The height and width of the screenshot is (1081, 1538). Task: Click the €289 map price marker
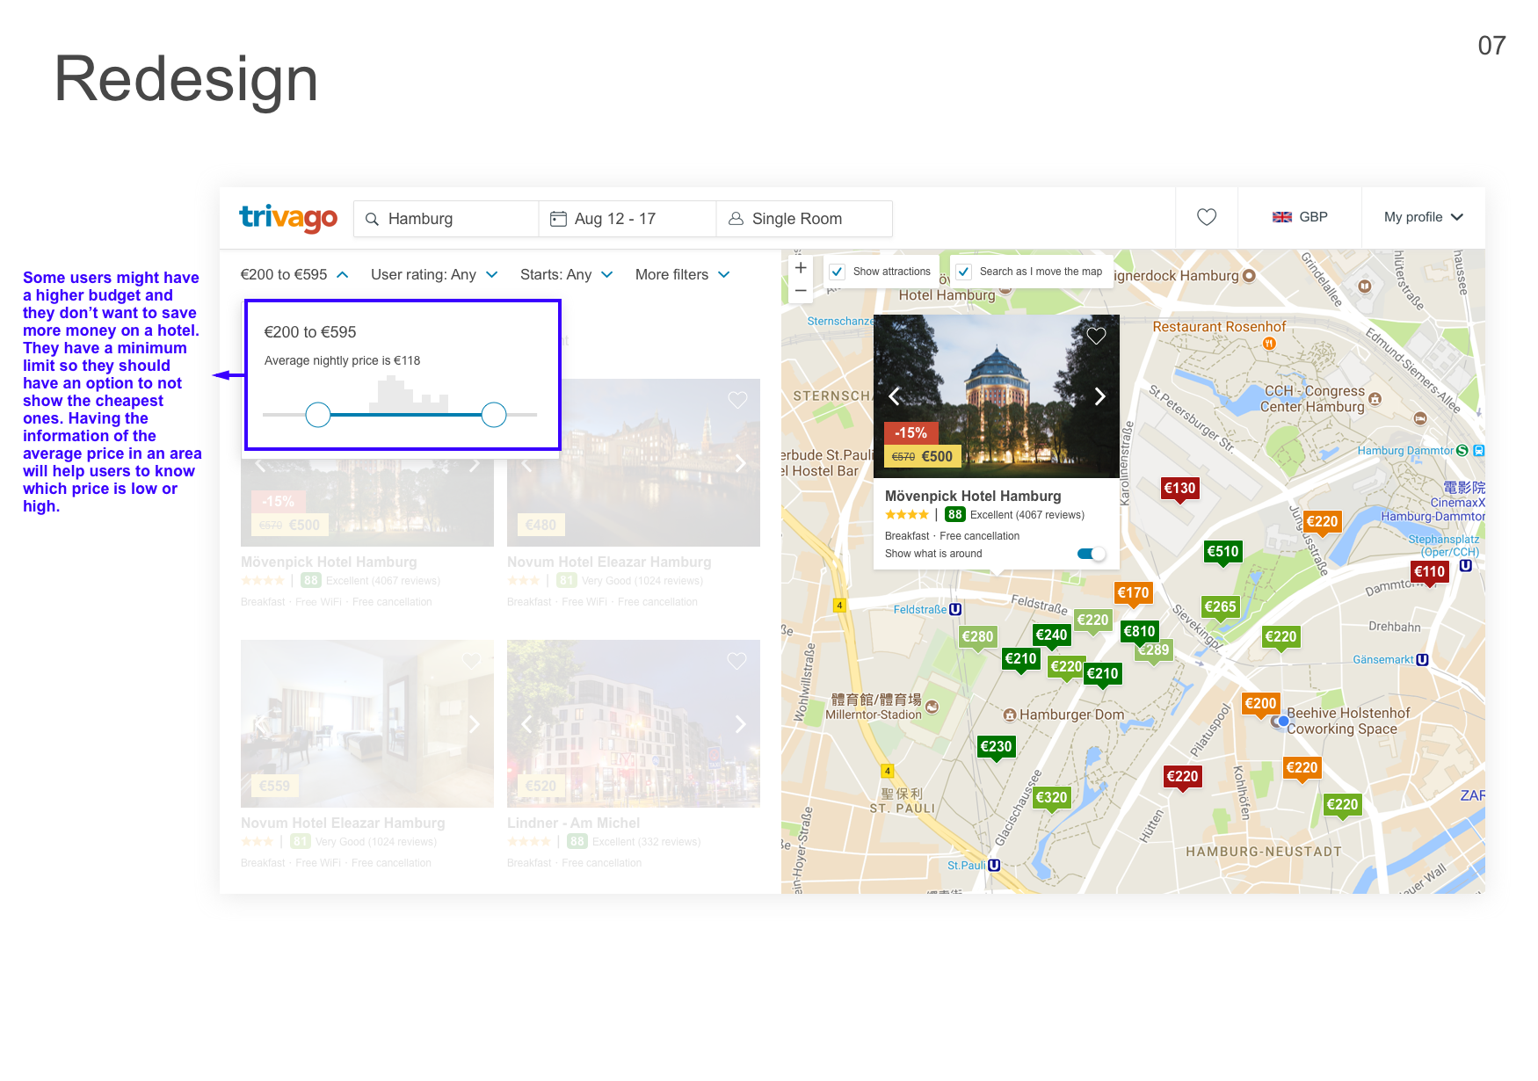pos(1154,652)
